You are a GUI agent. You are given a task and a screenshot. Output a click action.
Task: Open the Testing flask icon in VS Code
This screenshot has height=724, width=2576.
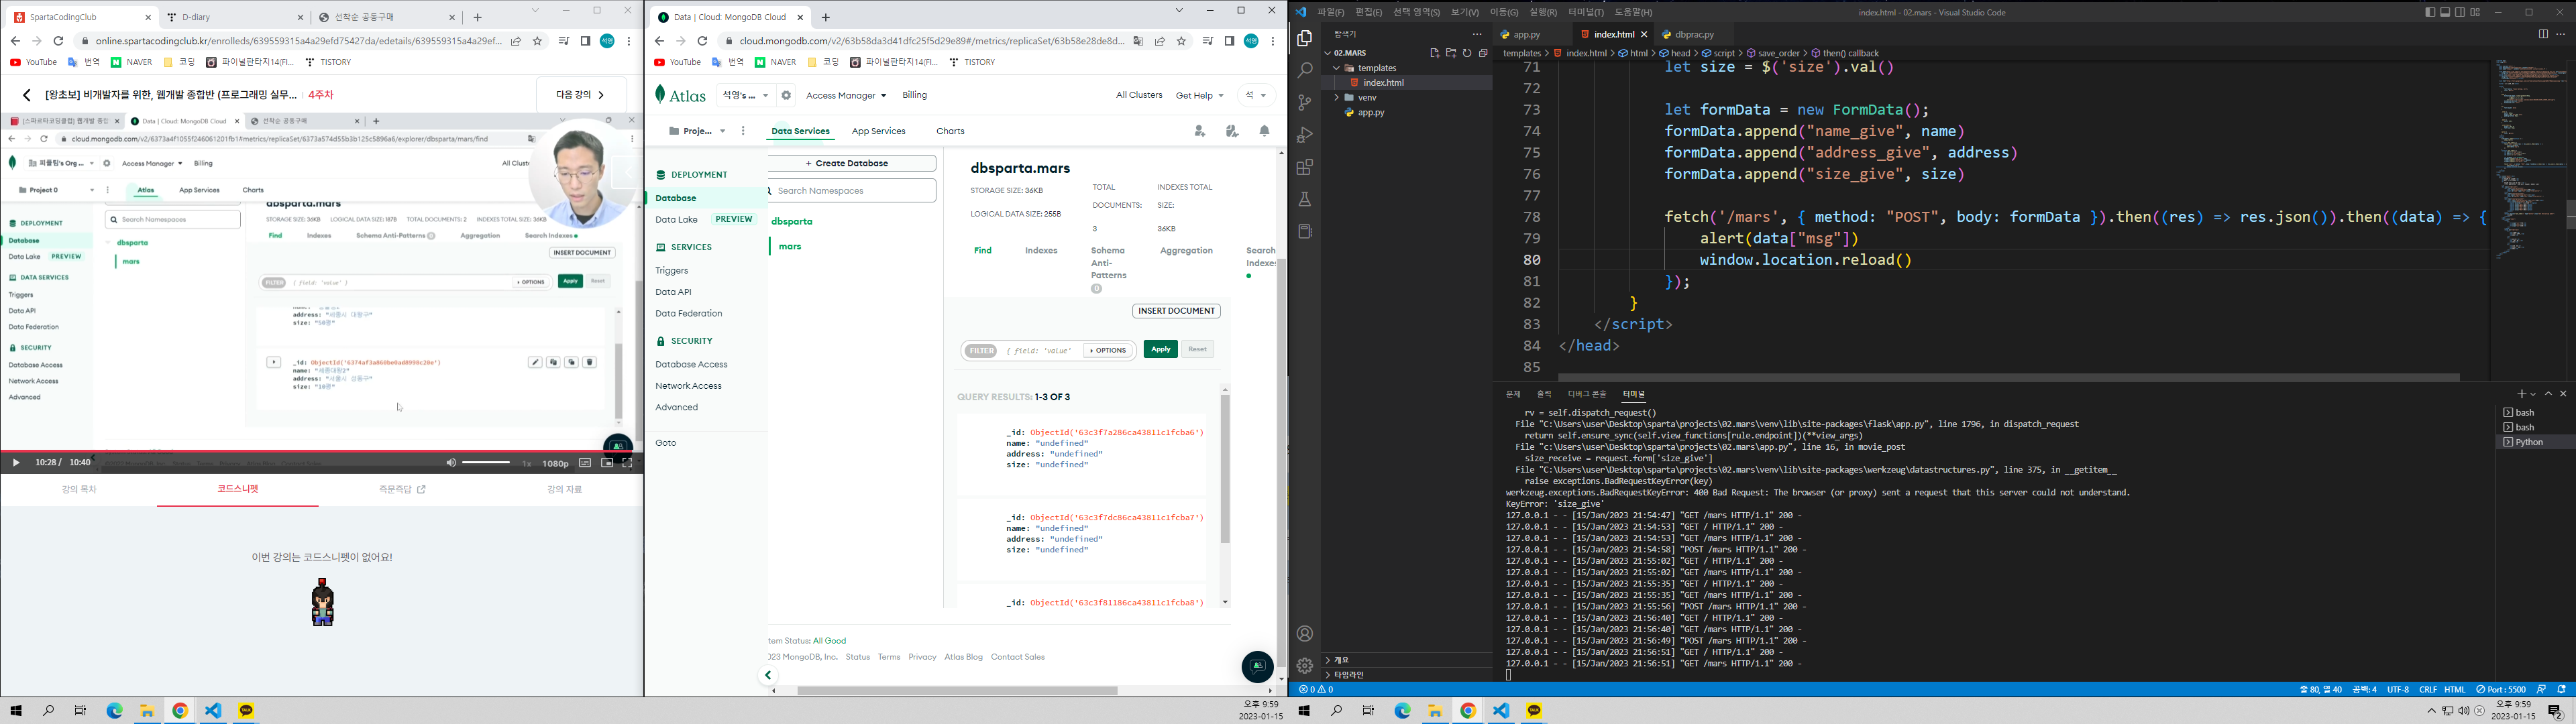1304,199
